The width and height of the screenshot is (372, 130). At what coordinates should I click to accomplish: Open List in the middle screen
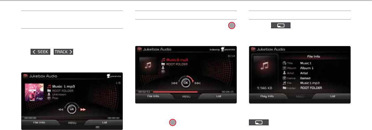pyautogui.click(x=219, y=96)
